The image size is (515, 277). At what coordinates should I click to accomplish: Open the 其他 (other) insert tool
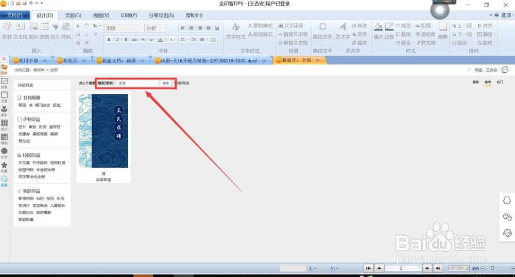(x=66, y=31)
